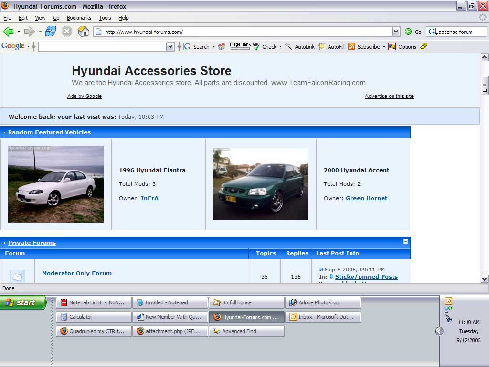Click the AutoLink wand button
Image resolution: width=489 pixels, height=367 pixels.
300,47
